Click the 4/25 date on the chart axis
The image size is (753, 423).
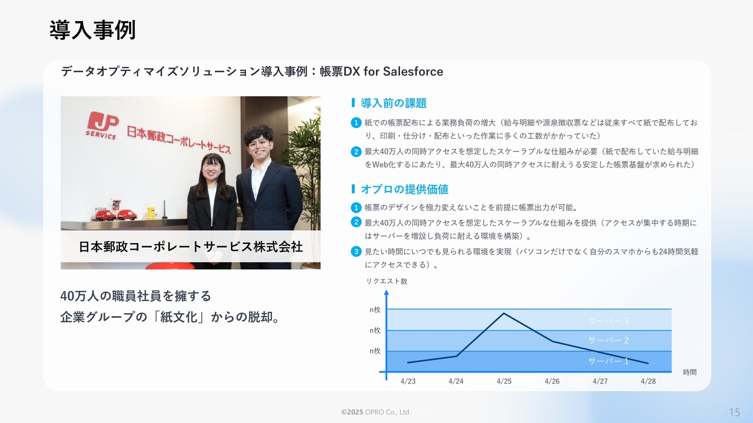(x=504, y=381)
